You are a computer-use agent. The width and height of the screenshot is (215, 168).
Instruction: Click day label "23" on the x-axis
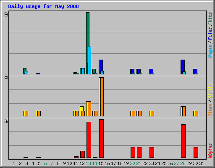tap(151, 163)
